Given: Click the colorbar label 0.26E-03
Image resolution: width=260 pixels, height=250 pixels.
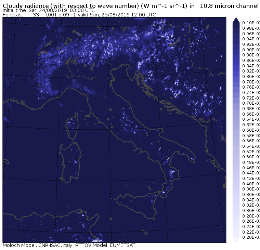Looking at the screenshot, I should click(251, 221).
